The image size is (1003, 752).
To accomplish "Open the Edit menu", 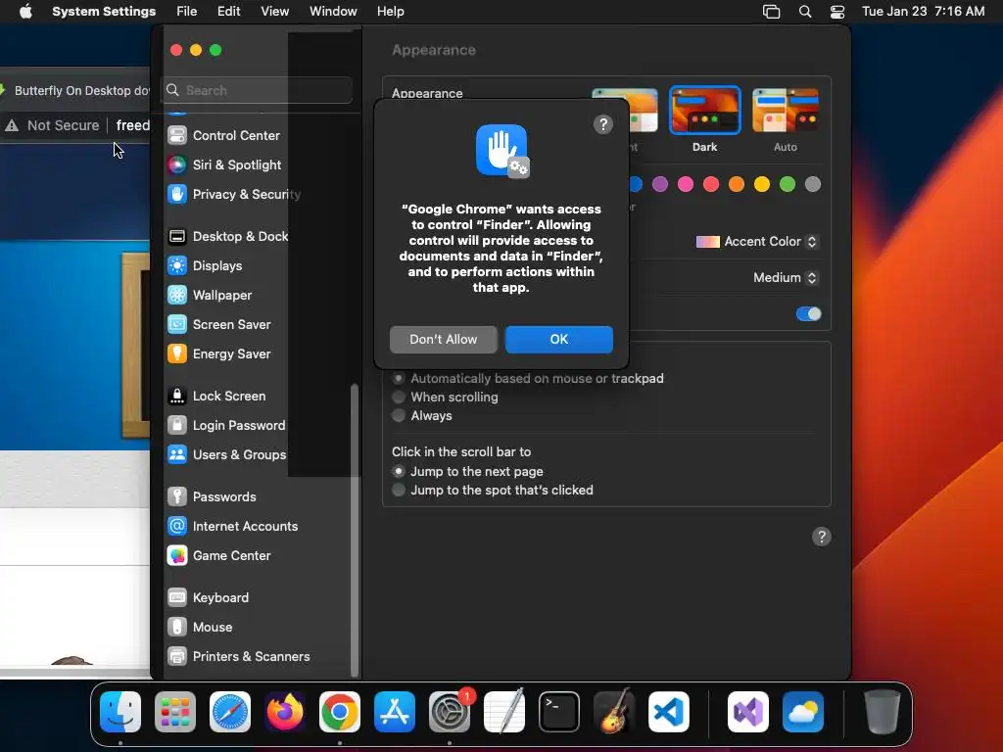I will [228, 12].
